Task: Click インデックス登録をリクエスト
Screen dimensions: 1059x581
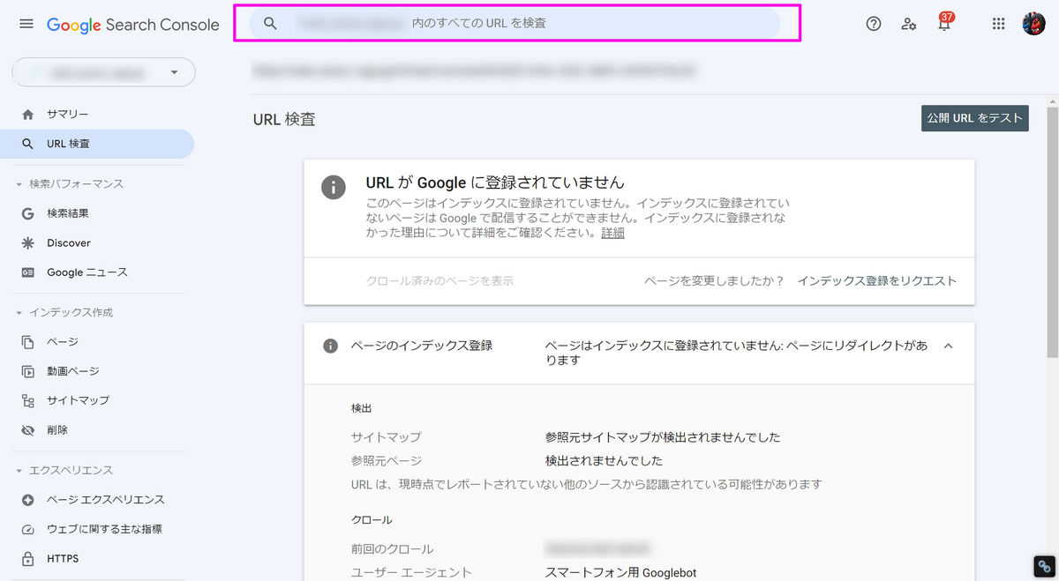Action: tap(877, 281)
